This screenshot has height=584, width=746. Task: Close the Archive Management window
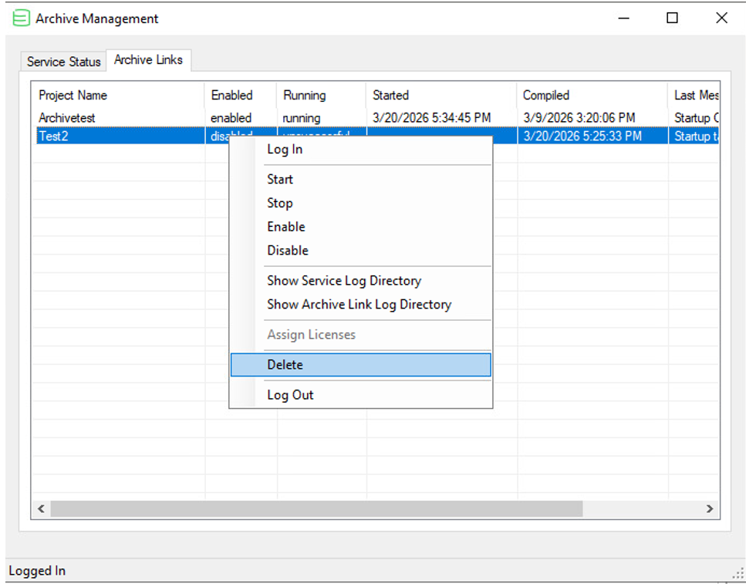click(x=721, y=19)
